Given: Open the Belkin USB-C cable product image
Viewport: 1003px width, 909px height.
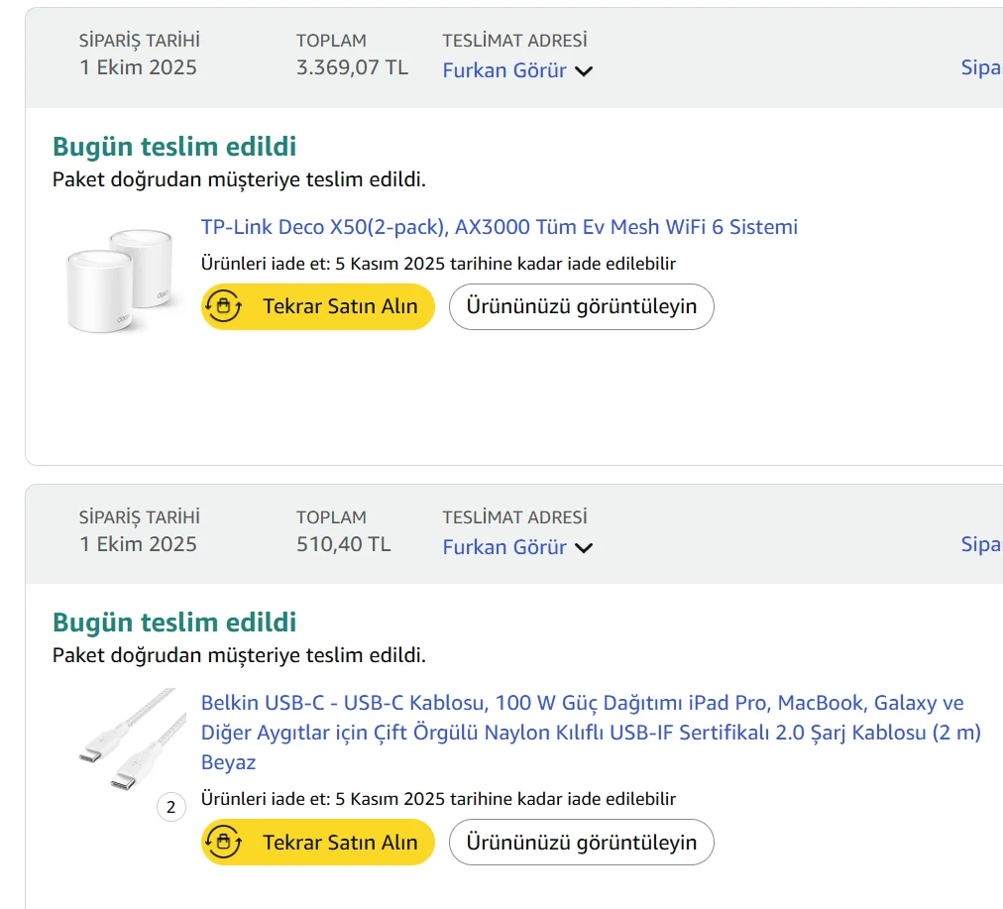Looking at the screenshot, I should click(x=130, y=739).
